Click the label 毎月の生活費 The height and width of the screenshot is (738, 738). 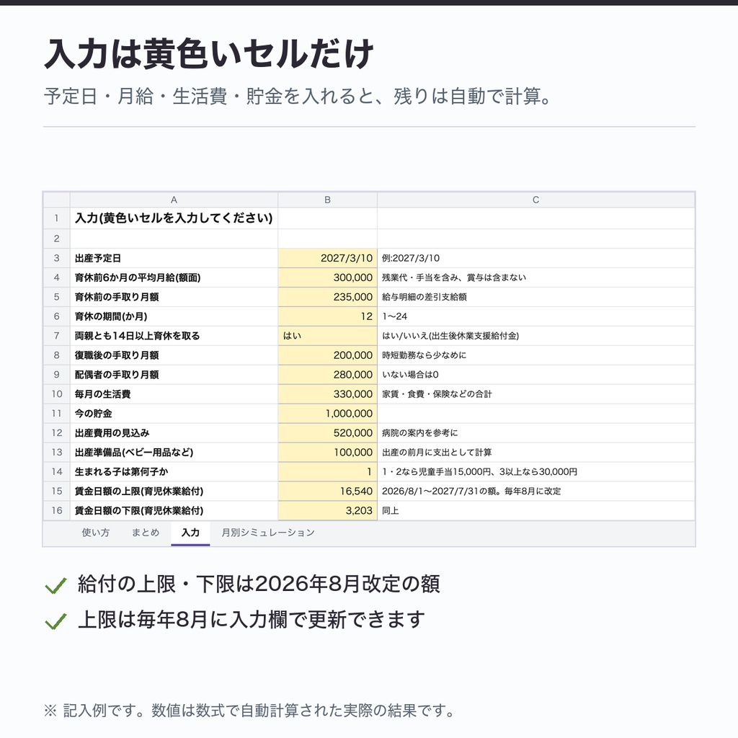tap(102, 394)
